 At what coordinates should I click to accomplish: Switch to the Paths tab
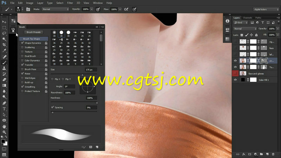click(x=258, y=18)
